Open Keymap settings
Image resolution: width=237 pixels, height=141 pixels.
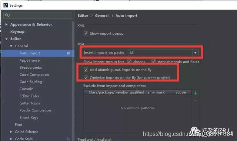click(17, 32)
